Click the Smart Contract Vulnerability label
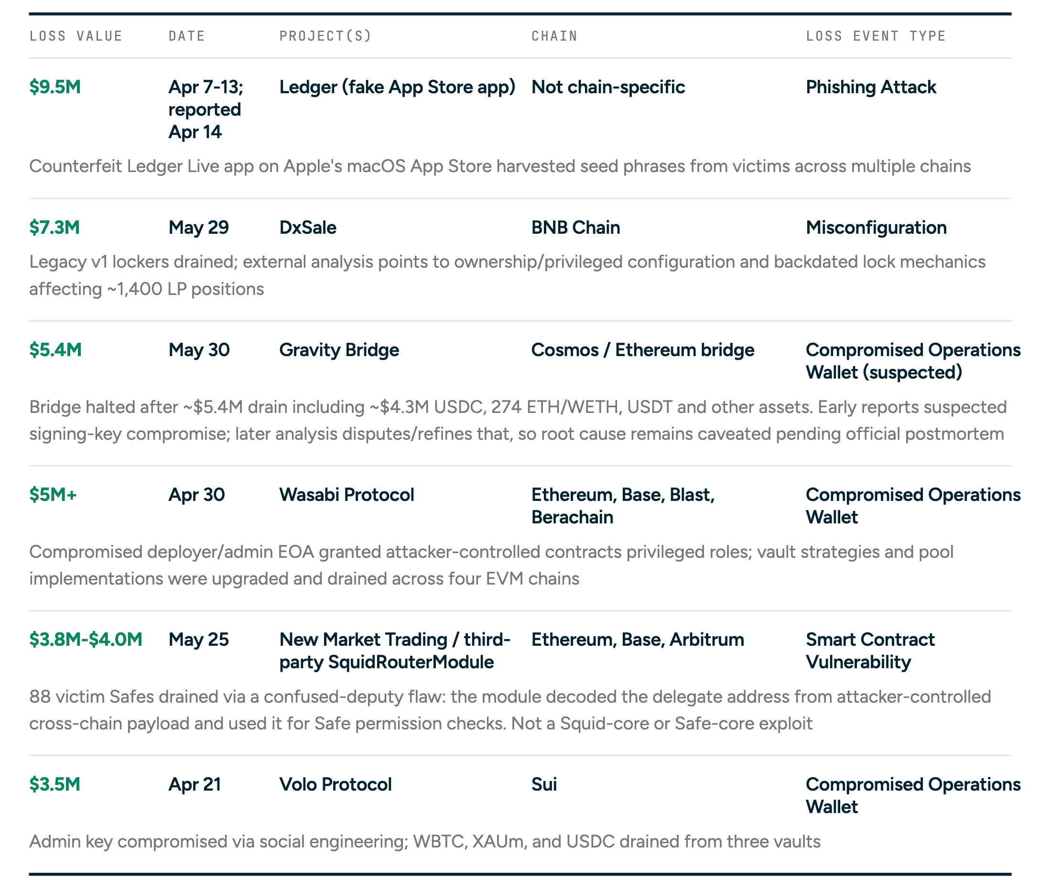 870,651
